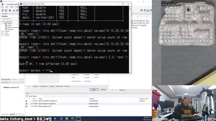The height and width of the screenshot is (121, 216).
Task: Switch to the Indexes tab
Action: point(35,86)
